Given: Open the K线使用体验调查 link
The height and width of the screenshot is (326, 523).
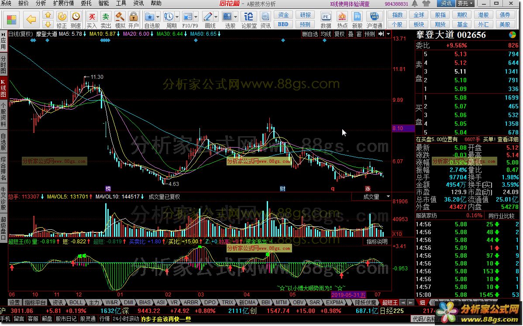Looking at the screenshot, I should (x=350, y=3).
